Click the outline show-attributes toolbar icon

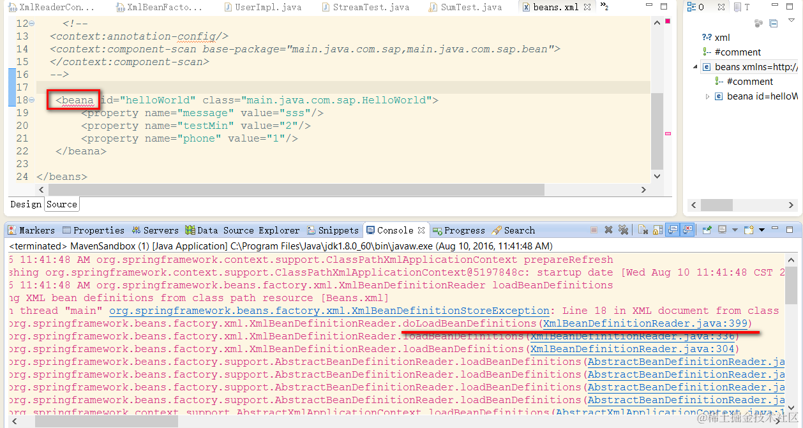[x=758, y=24]
